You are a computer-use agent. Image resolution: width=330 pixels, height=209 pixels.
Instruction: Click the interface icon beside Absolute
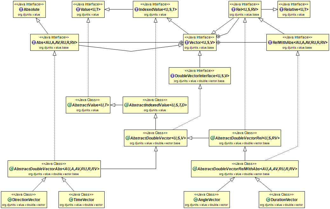21,10
